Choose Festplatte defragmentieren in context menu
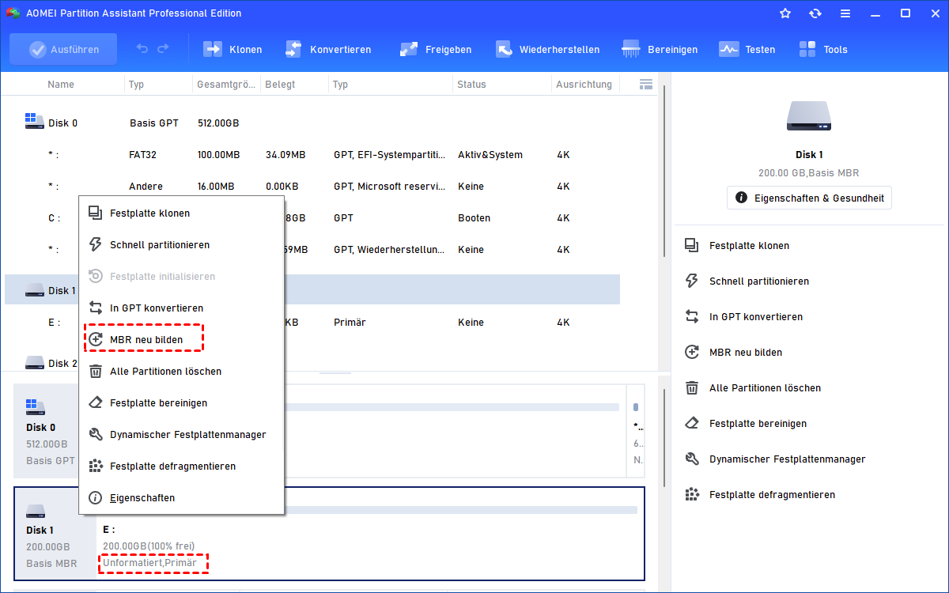The image size is (949, 593). pyautogui.click(x=181, y=466)
